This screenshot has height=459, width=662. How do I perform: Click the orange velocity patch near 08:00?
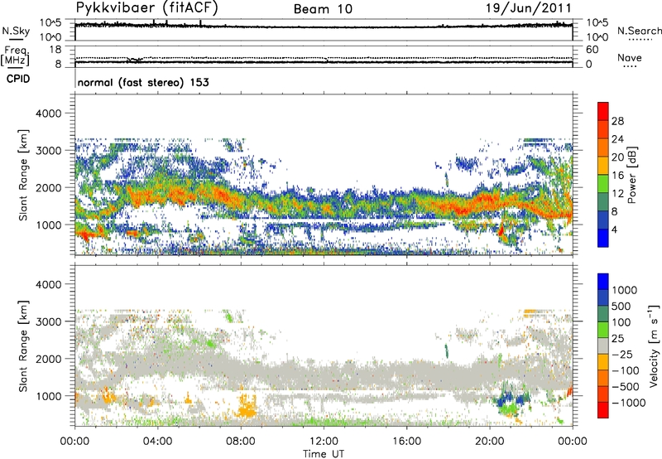click(247, 407)
